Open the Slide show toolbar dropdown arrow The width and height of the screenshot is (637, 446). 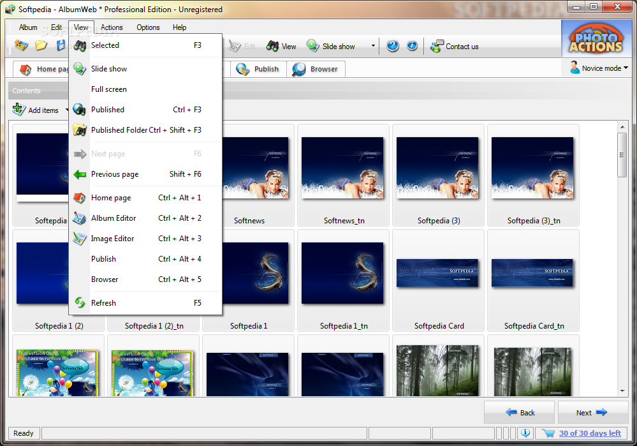point(373,46)
